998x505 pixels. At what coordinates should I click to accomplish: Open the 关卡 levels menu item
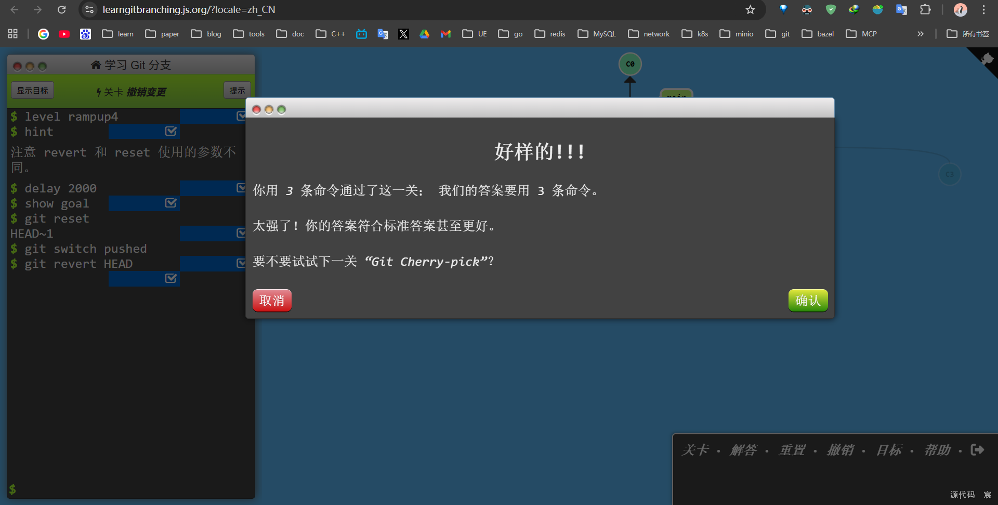point(695,450)
